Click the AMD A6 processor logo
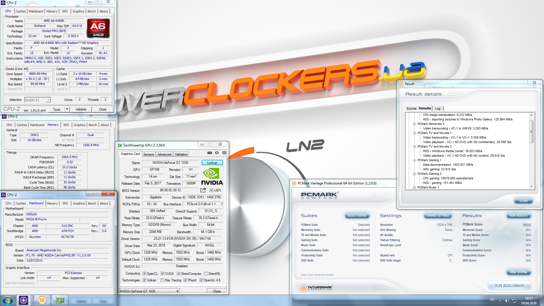Viewport: 544px width, 306px height. (98, 28)
